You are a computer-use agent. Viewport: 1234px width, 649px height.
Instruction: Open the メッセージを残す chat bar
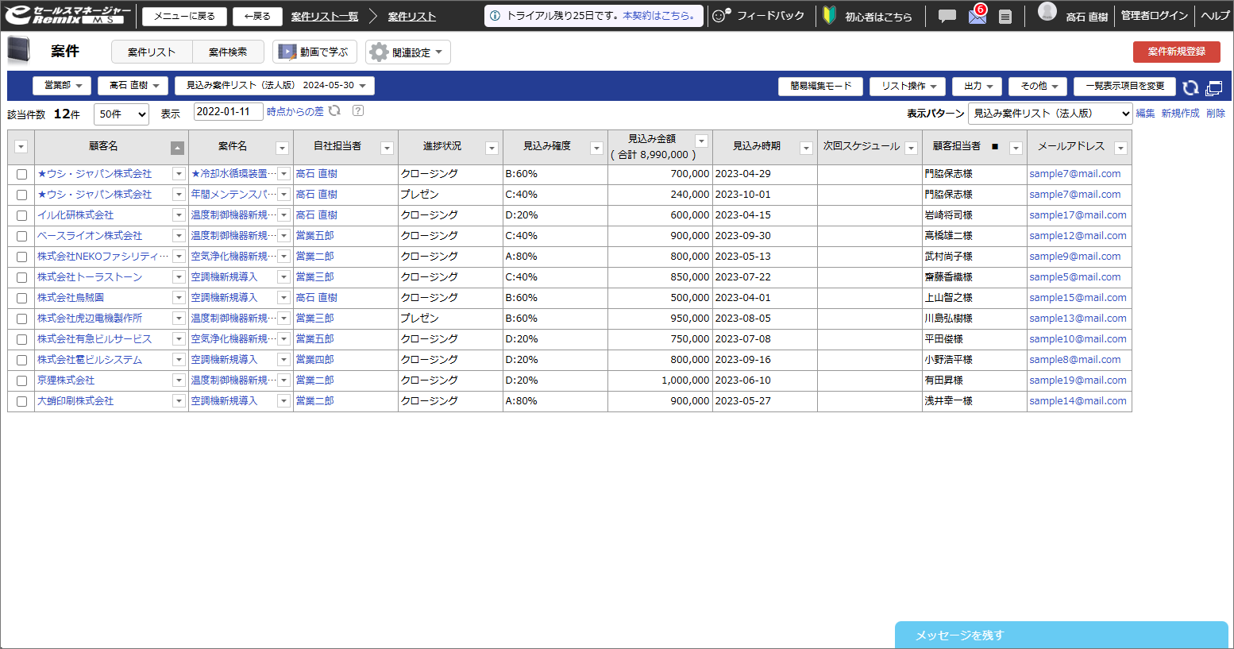[1062, 635]
